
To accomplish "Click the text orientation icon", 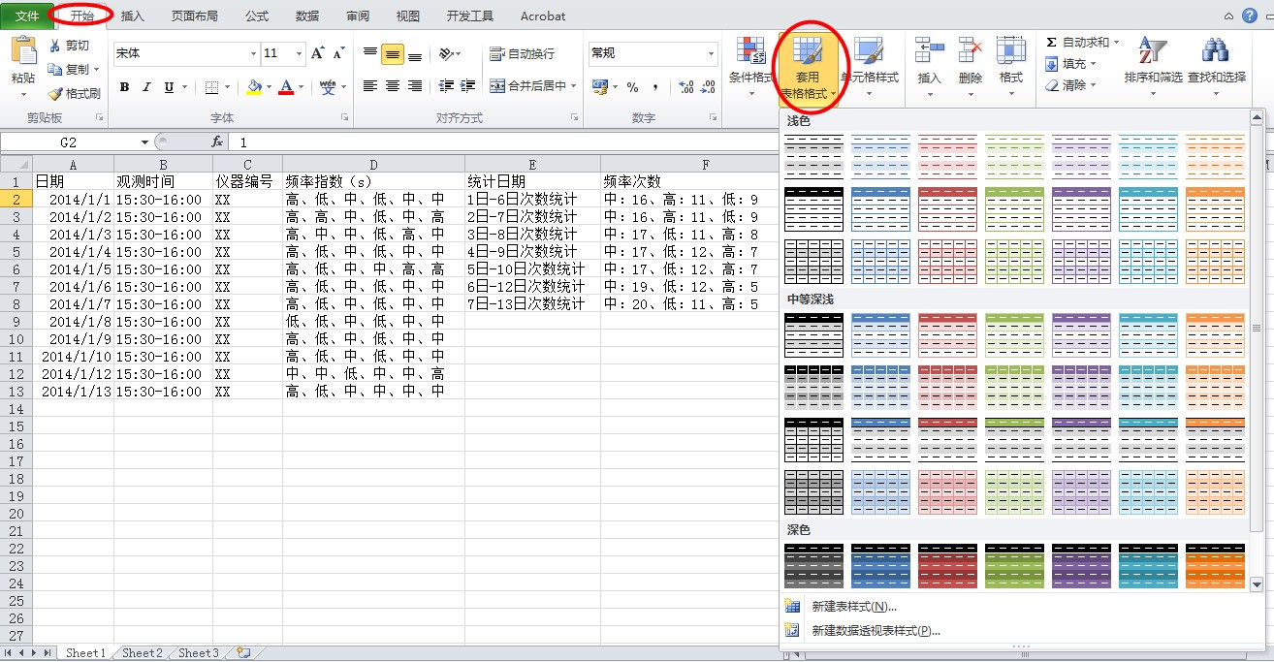I will [445, 54].
